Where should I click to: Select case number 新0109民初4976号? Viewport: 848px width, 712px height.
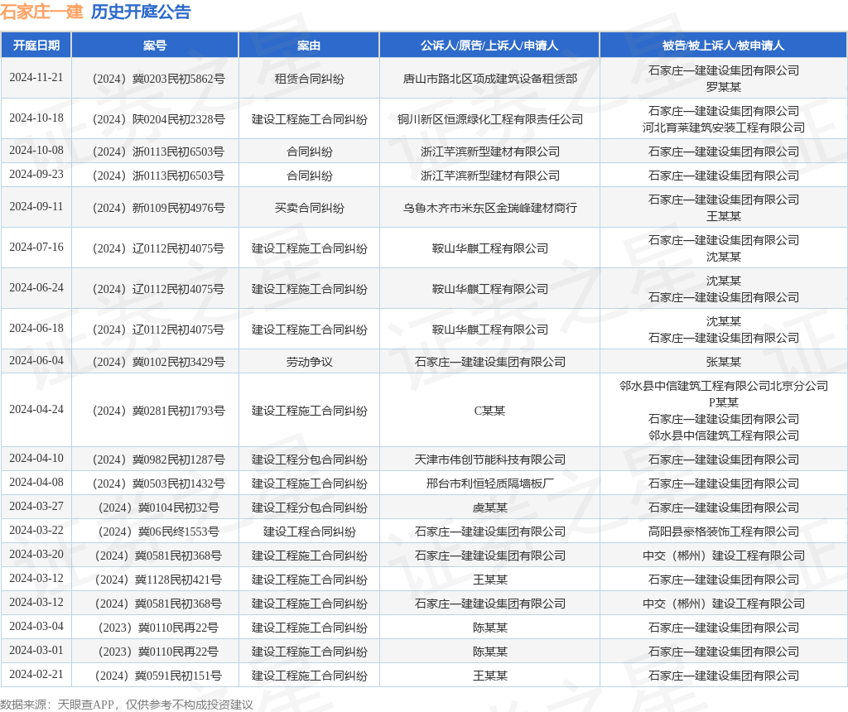click(x=158, y=208)
